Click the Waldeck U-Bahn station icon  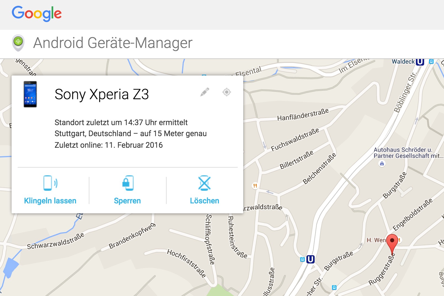click(420, 62)
